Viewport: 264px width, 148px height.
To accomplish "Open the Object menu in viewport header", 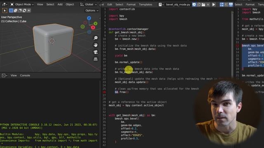I will click(x=70, y=5).
